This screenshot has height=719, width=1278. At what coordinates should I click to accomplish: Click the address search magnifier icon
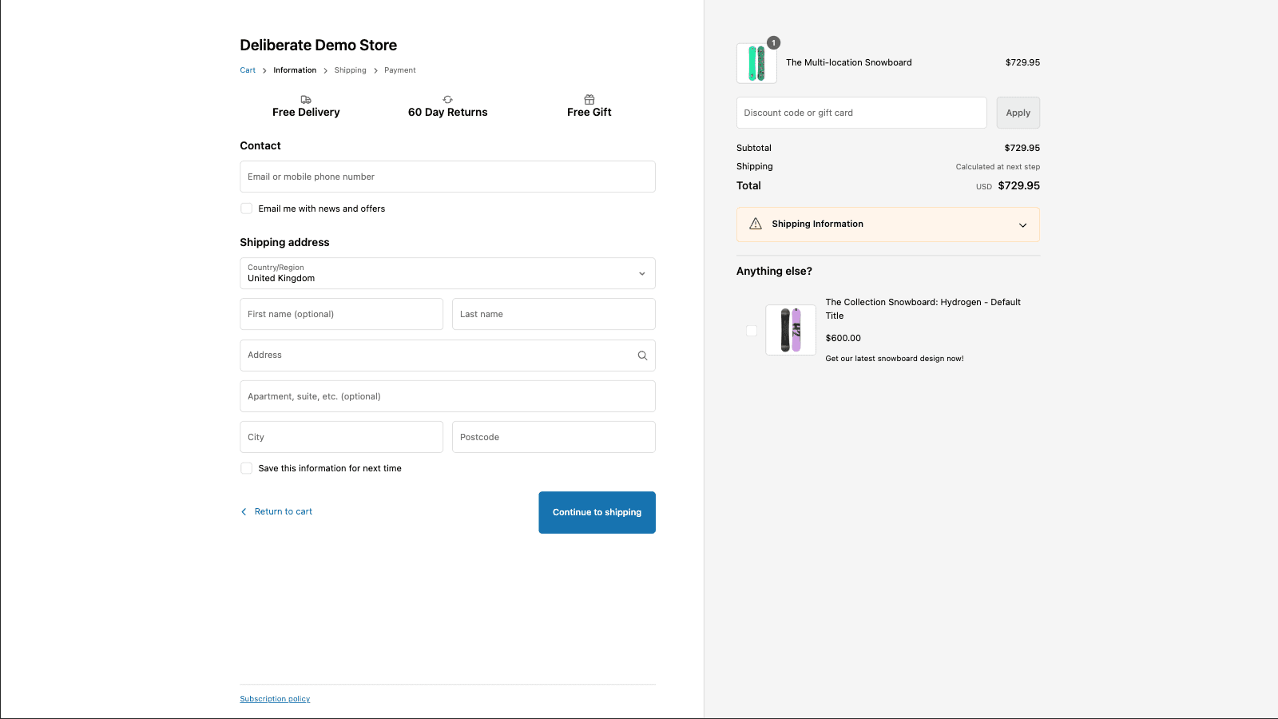point(642,355)
